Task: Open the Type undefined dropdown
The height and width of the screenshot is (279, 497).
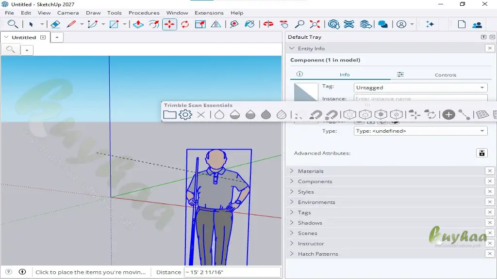Action: 420,131
